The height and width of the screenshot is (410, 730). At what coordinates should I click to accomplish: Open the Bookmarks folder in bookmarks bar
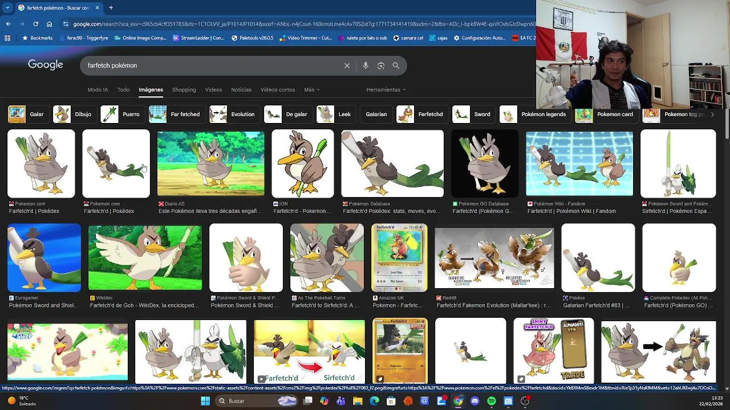(x=37, y=38)
